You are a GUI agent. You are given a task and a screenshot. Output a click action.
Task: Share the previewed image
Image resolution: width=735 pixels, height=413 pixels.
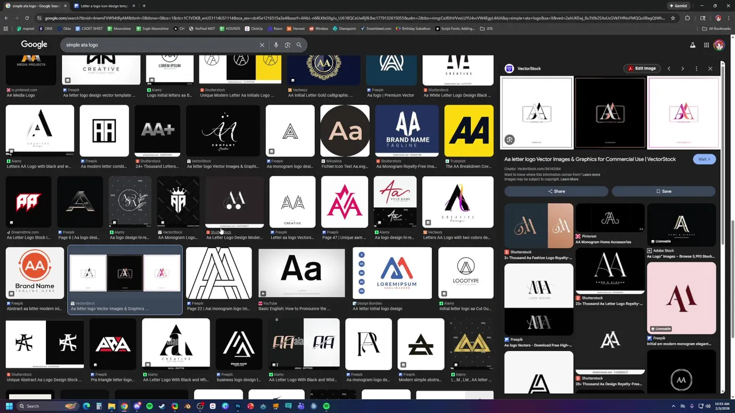click(x=556, y=191)
